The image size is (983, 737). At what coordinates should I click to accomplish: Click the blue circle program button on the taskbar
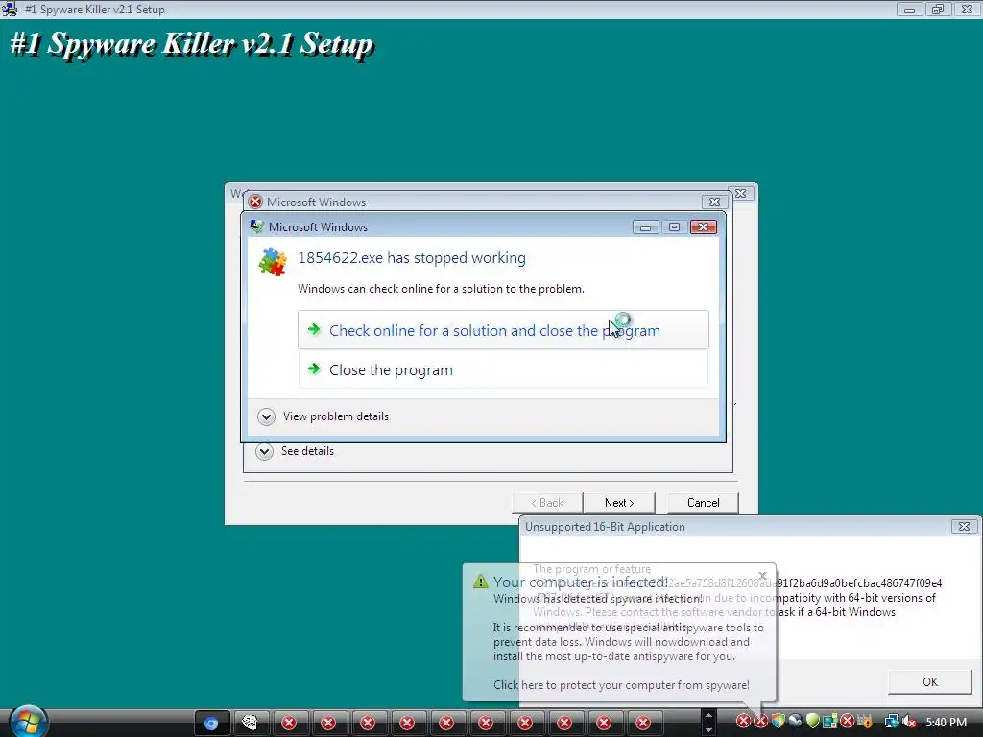point(212,724)
